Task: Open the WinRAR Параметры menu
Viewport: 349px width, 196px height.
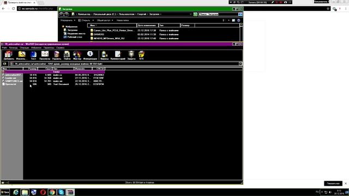Action: (x=49, y=48)
